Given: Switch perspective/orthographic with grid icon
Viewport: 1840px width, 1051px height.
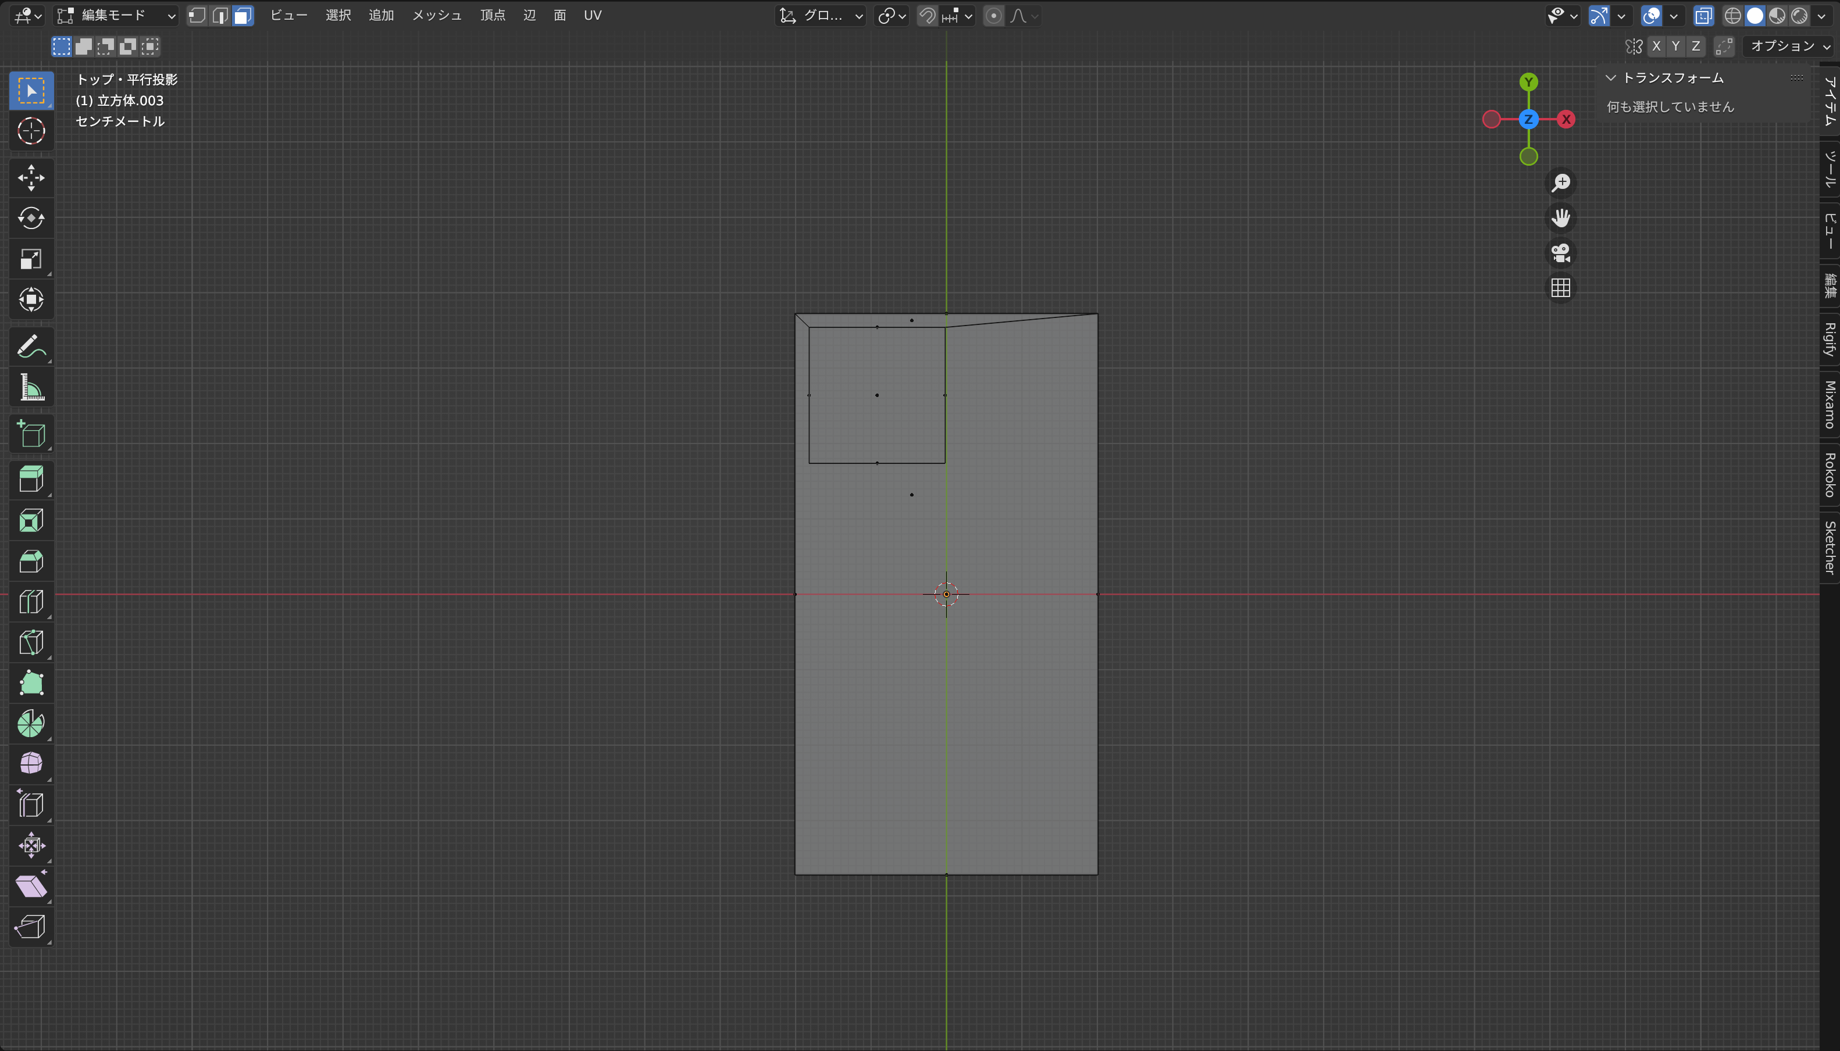Looking at the screenshot, I should (x=1560, y=288).
